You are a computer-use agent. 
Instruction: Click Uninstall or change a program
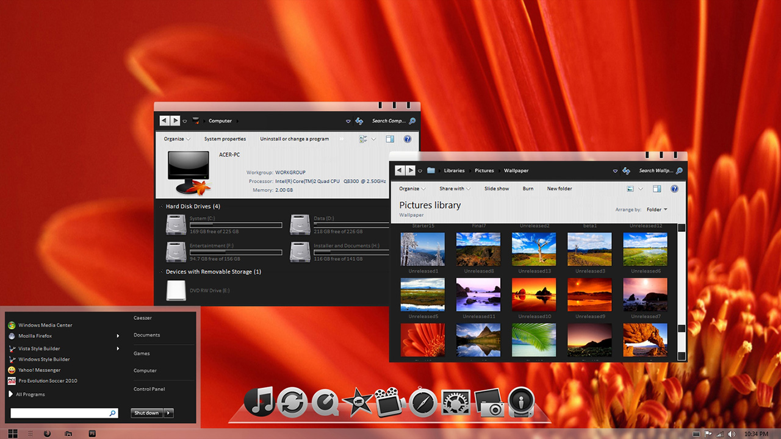tap(295, 139)
